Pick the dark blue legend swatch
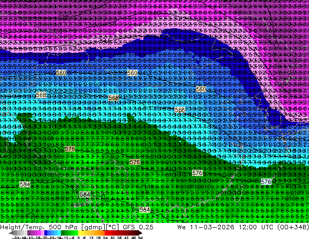The width and height of the screenshot is (309, 239). coord(46,233)
